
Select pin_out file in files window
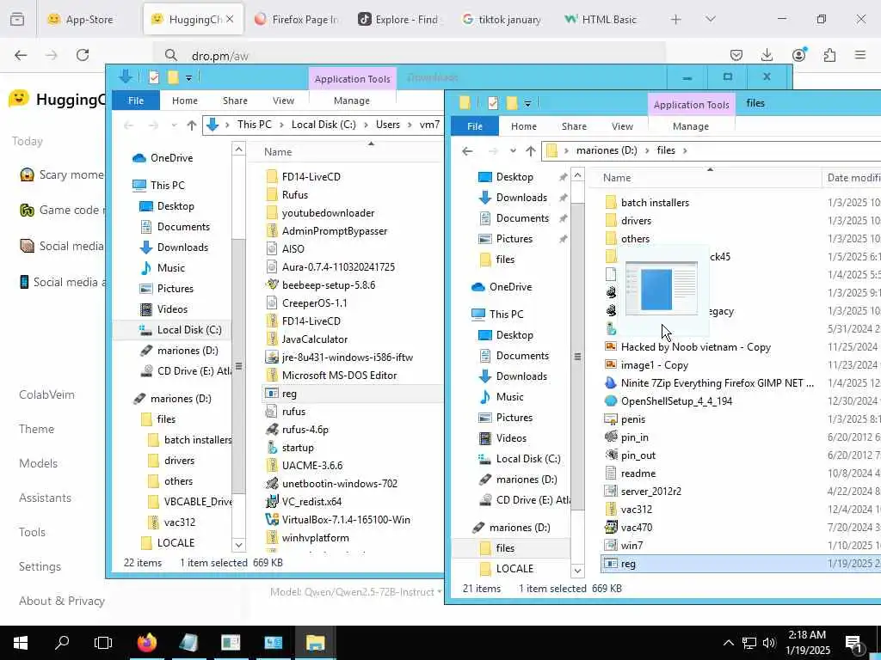point(638,455)
